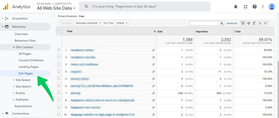Viewport: 279px width, 118px height.
Task: Click help icon beside Exits column
Action: click(x=165, y=32)
